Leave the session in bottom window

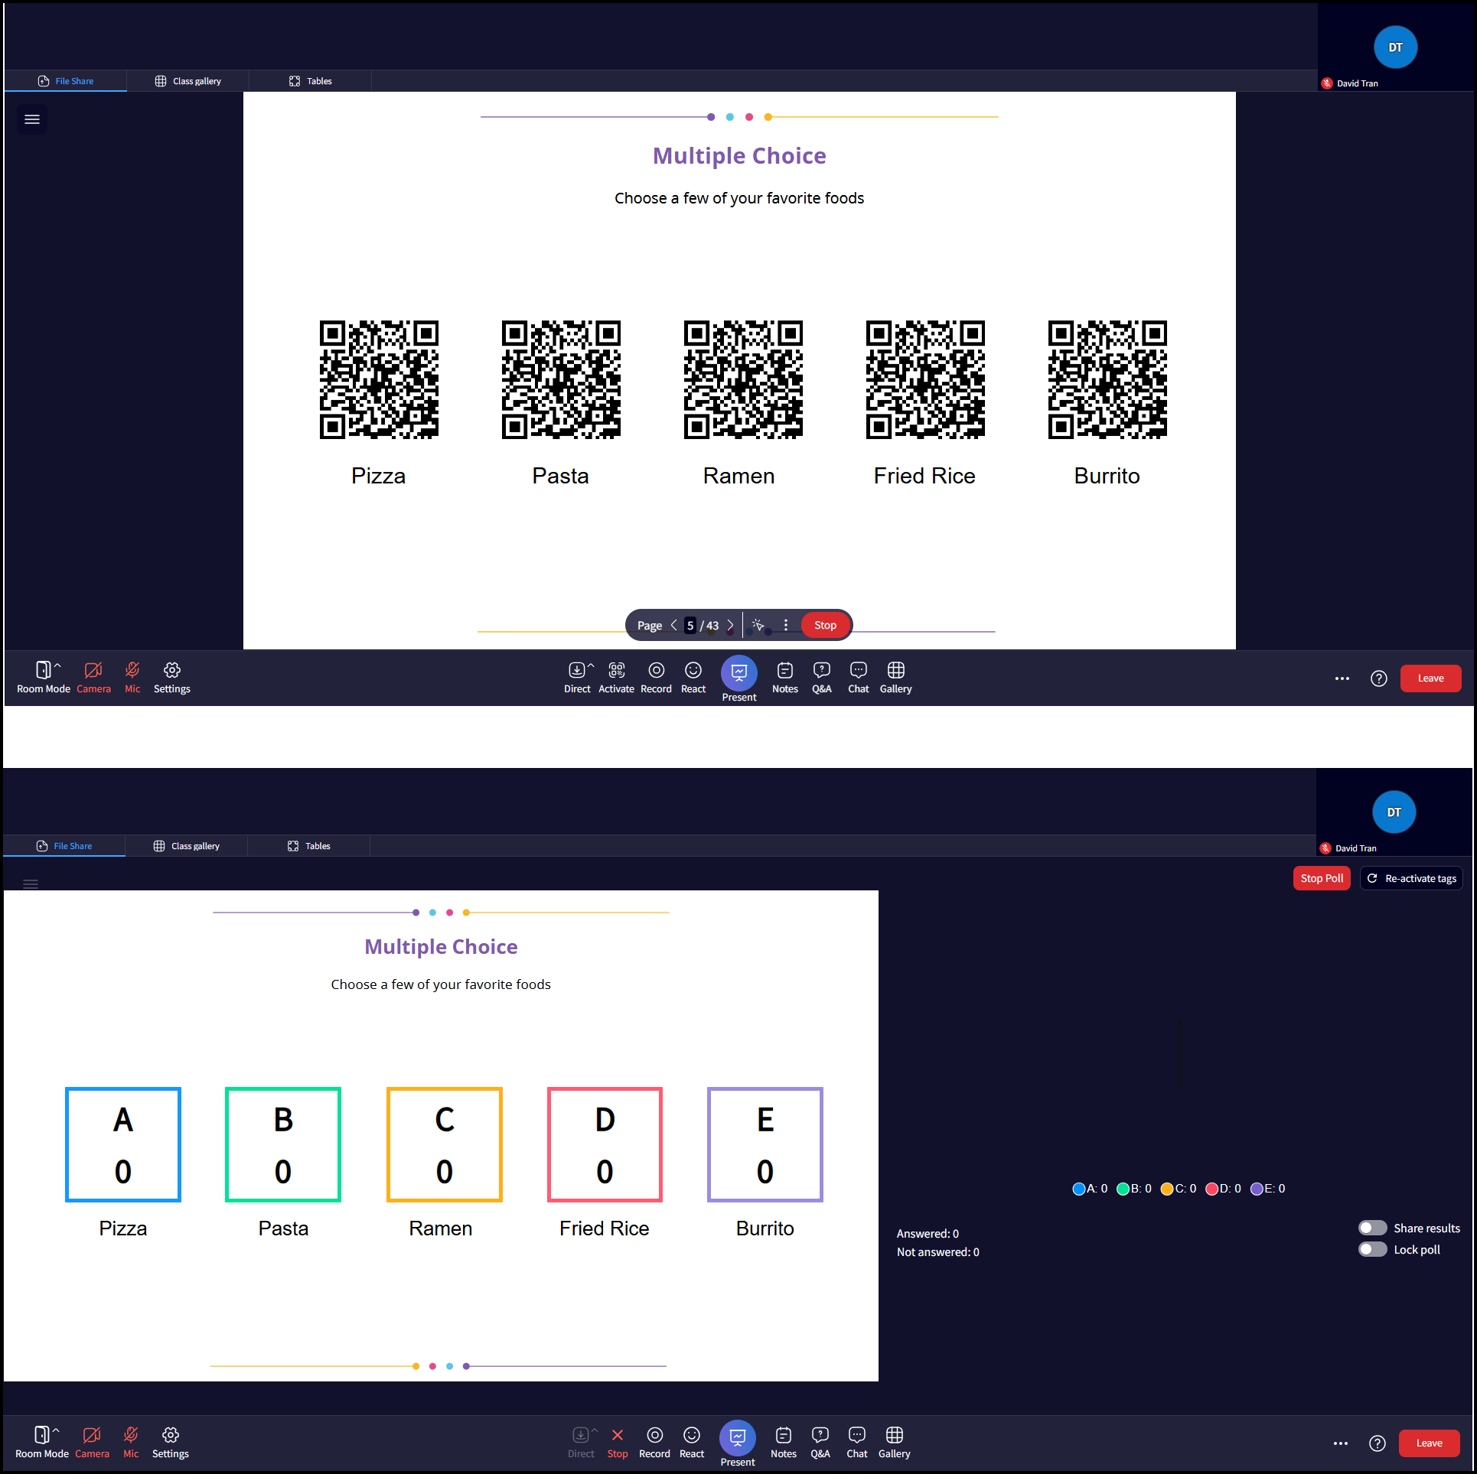click(x=1430, y=1443)
